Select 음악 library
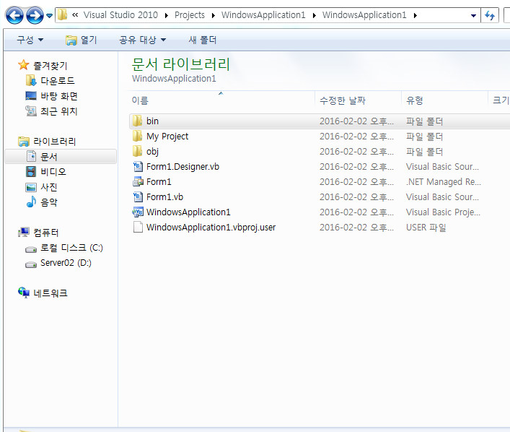This screenshot has height=432, width=510. pos(49,202)
